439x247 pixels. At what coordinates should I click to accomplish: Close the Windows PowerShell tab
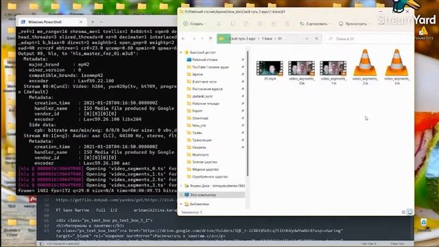pyautogui.click(x=81, y=22)
